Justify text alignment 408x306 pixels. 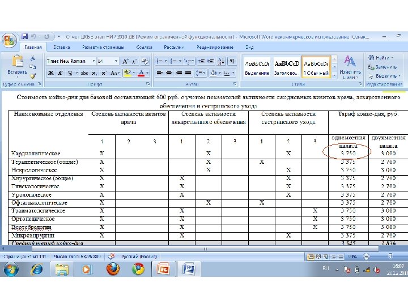point(188,73)
